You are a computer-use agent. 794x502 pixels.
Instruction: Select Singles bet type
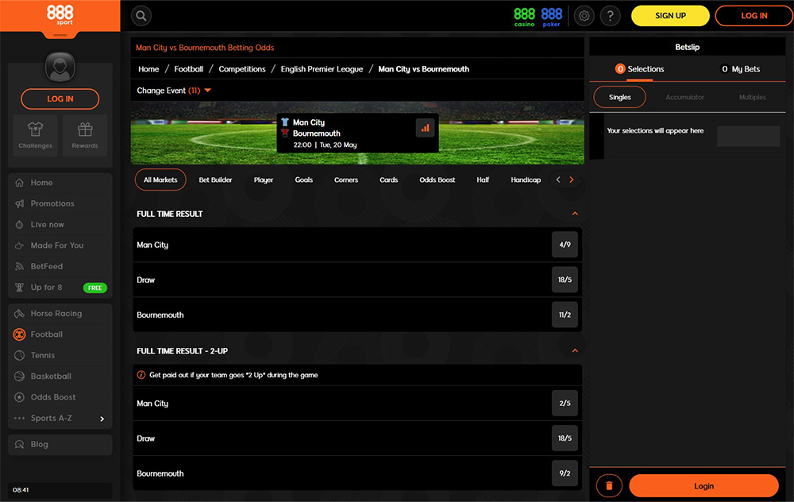coord(620,97)
